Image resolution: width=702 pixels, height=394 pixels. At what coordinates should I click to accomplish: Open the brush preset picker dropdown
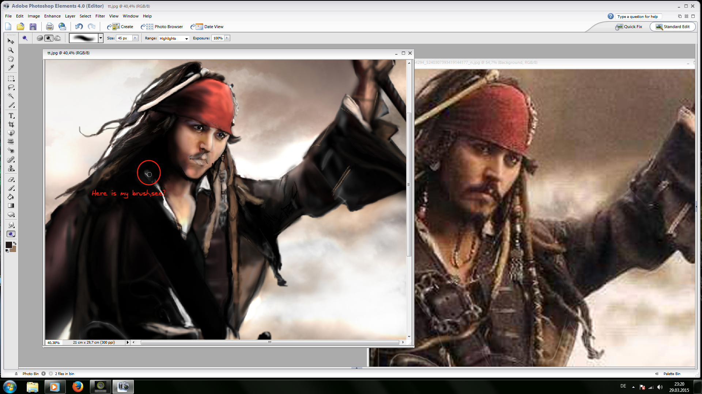tap(101, 38)
